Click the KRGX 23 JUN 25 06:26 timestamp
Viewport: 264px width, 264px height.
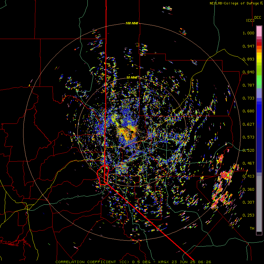(185, 262)
